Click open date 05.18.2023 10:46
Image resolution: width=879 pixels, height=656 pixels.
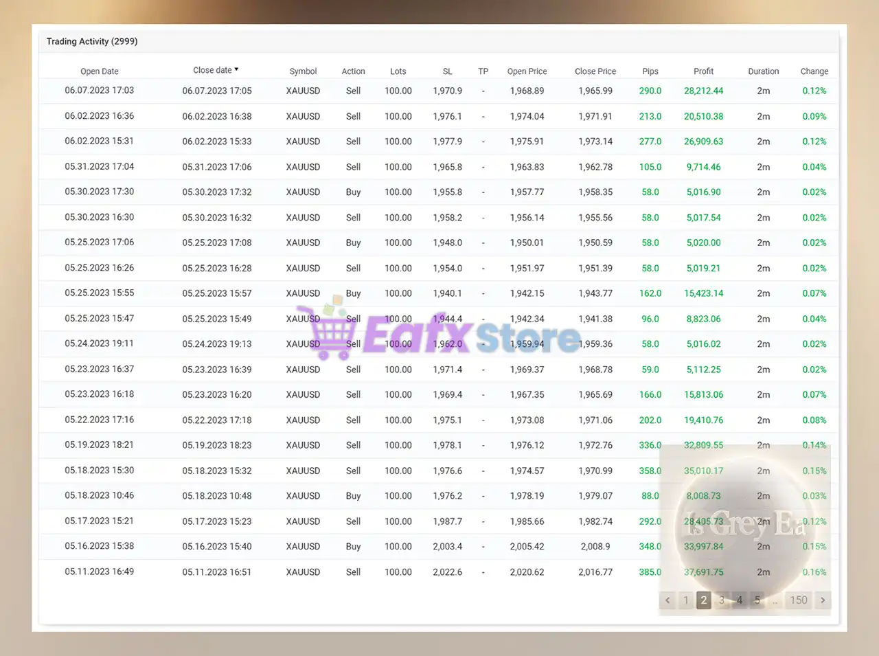point(100,495)
